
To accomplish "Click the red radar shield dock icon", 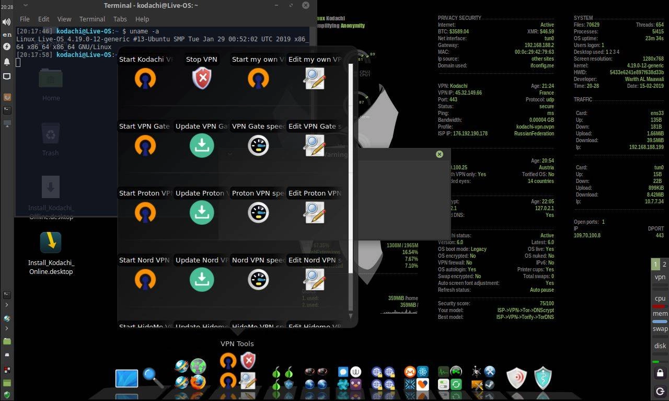I will (x=516, y=378).
